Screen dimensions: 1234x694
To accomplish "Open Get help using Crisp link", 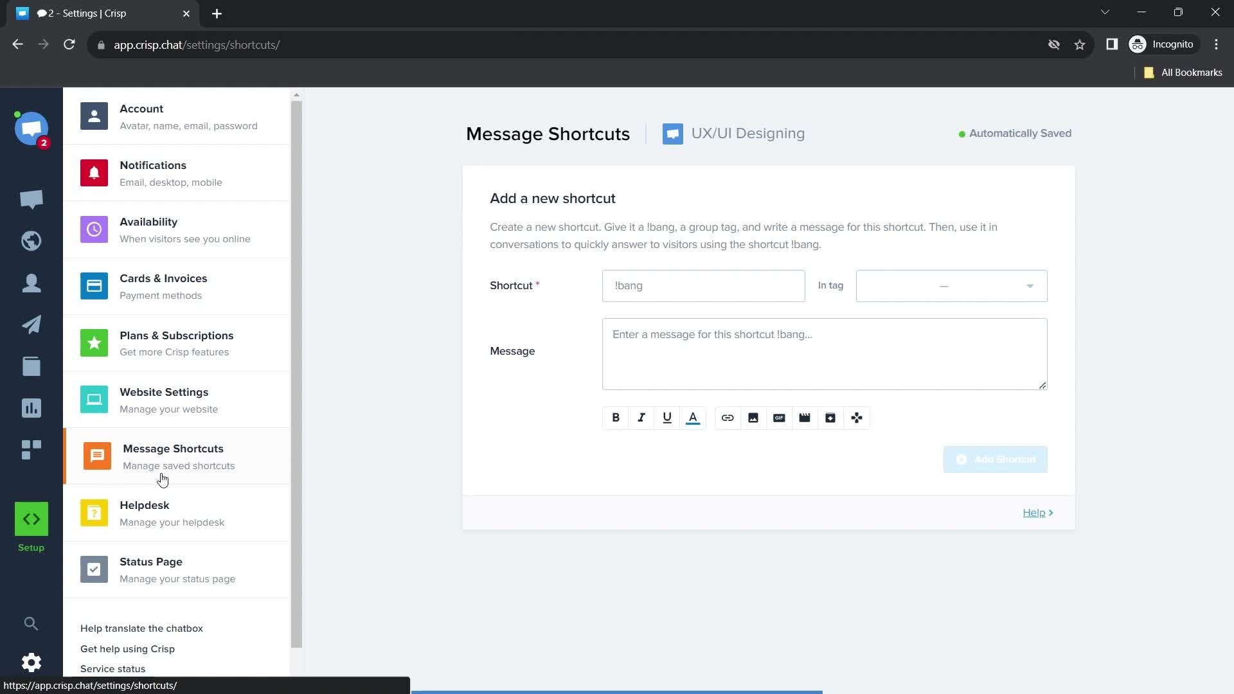I will 127,649.
